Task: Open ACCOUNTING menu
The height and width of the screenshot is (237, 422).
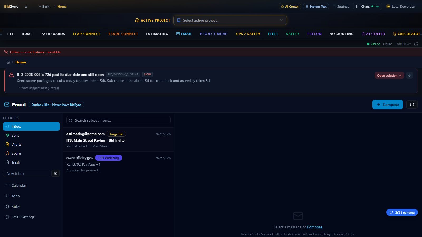Action: tap(342, 34)
